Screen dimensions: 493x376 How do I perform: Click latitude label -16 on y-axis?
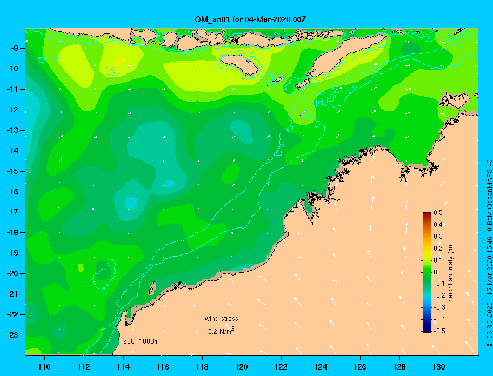(x=12, y=192)
